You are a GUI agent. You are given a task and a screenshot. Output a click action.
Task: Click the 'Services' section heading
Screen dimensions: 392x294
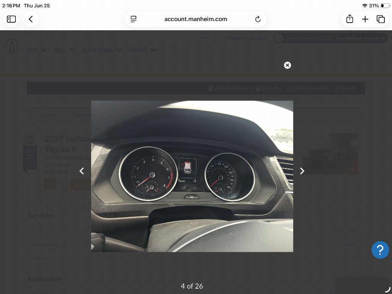tap(40, 215)
